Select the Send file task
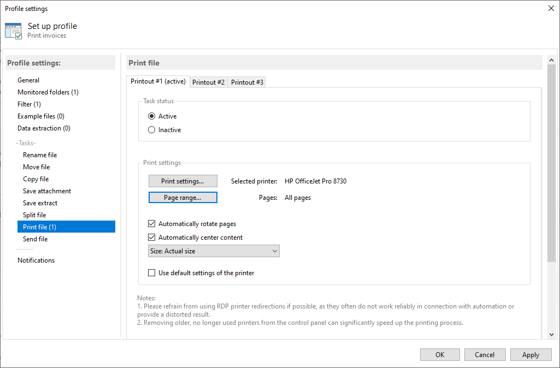The height and width of the screenshot is (368, 560). [36, 239]
